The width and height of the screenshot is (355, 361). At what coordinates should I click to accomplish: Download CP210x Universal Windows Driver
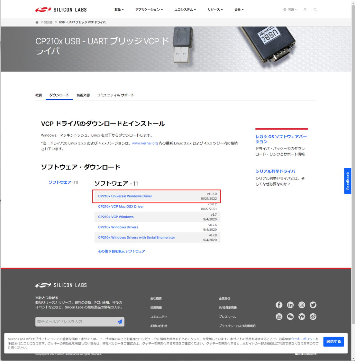[125, 196]
